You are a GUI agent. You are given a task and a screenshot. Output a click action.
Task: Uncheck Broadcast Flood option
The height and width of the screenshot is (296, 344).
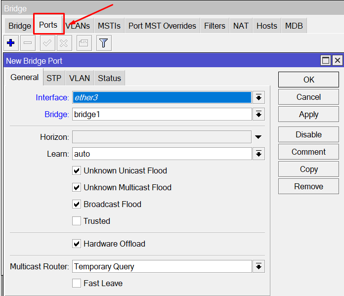(x=77, y=204)
